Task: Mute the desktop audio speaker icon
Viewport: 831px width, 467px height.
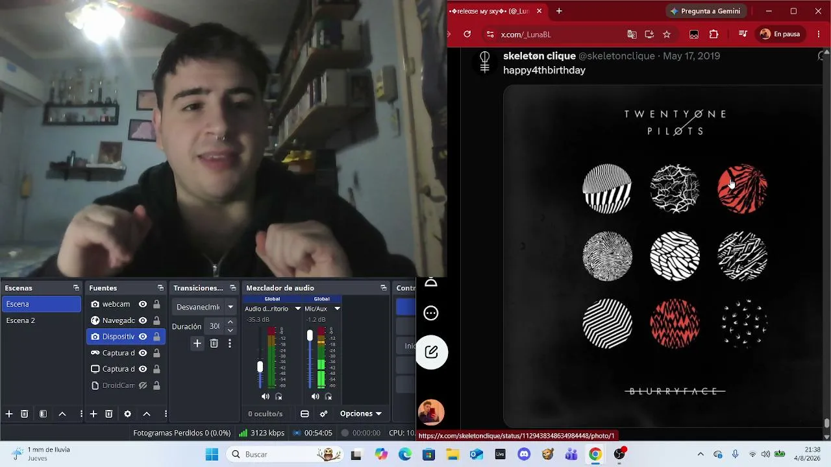Action: (266, 396)
